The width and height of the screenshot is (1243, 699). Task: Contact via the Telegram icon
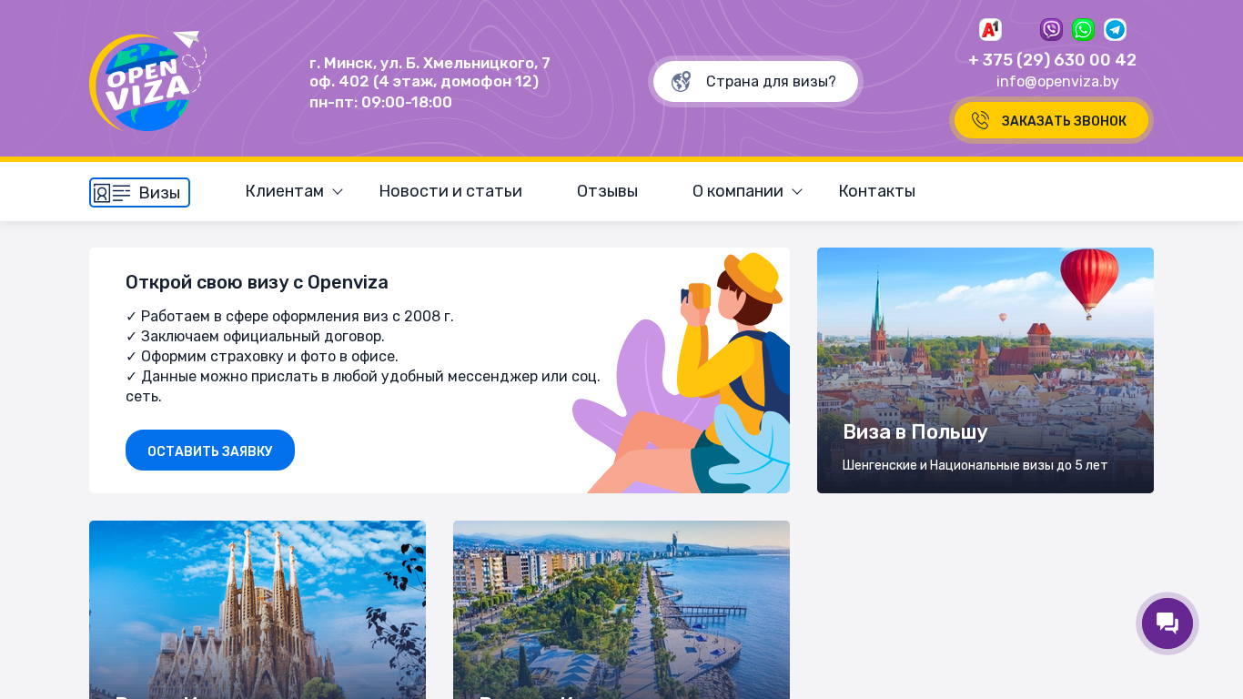pos(1115,30)
